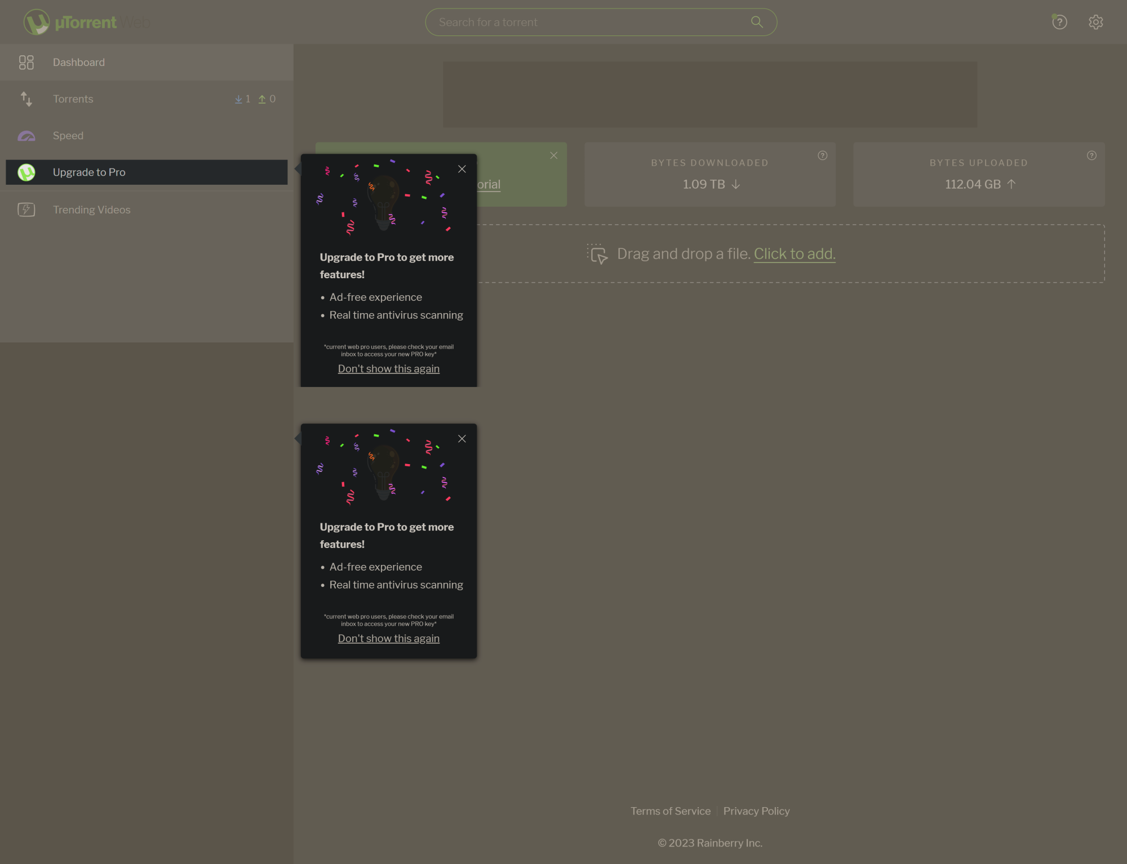Click the search magnifier icon

(756, 21)
